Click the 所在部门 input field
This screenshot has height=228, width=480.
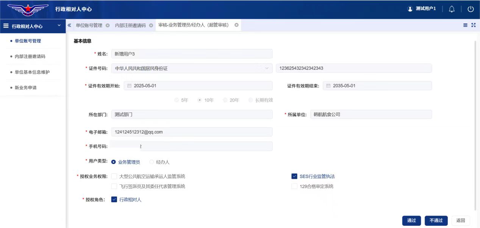pyautogui.click(x=192, y=114)
